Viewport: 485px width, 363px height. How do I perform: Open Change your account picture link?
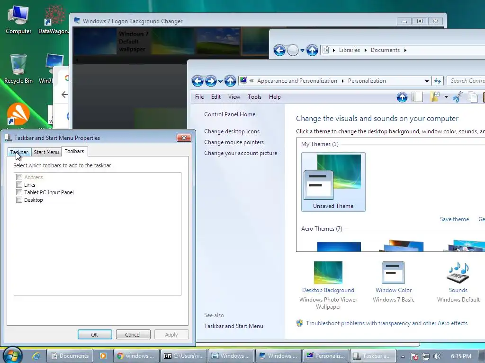coord(241,153)
